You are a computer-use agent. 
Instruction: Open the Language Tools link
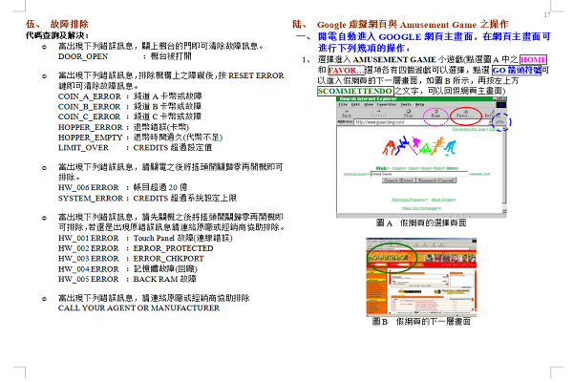(479, 174)
